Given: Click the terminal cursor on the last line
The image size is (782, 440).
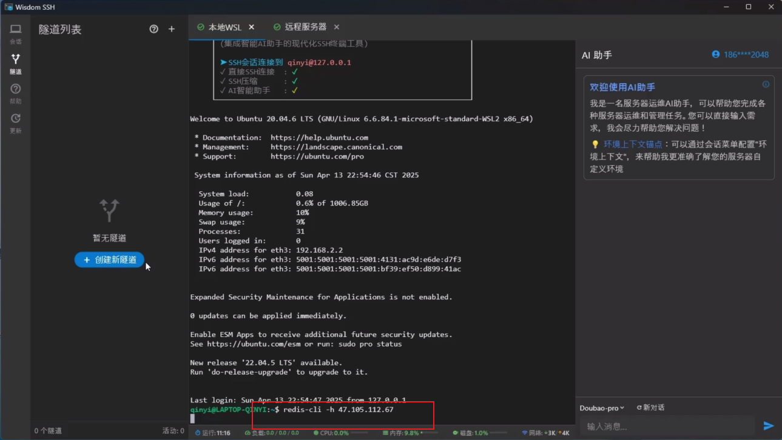Looking at the screenshot, I should tap(192, 419).
